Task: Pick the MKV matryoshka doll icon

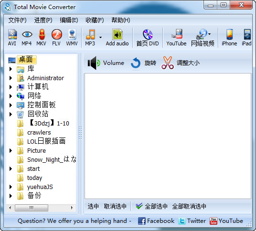Action: pyautogui.click(x=42, y=34)
